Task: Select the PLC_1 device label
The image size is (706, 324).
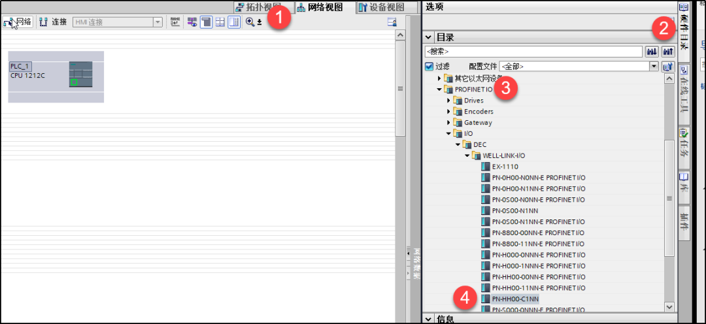Action: [x=20, y=67]
